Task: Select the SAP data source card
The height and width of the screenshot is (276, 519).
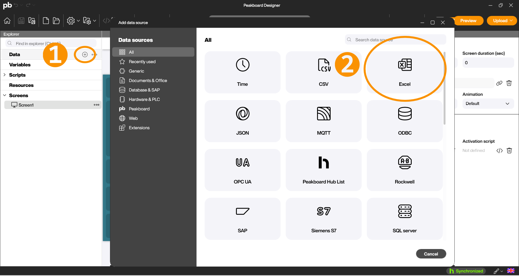Action: 242,219
